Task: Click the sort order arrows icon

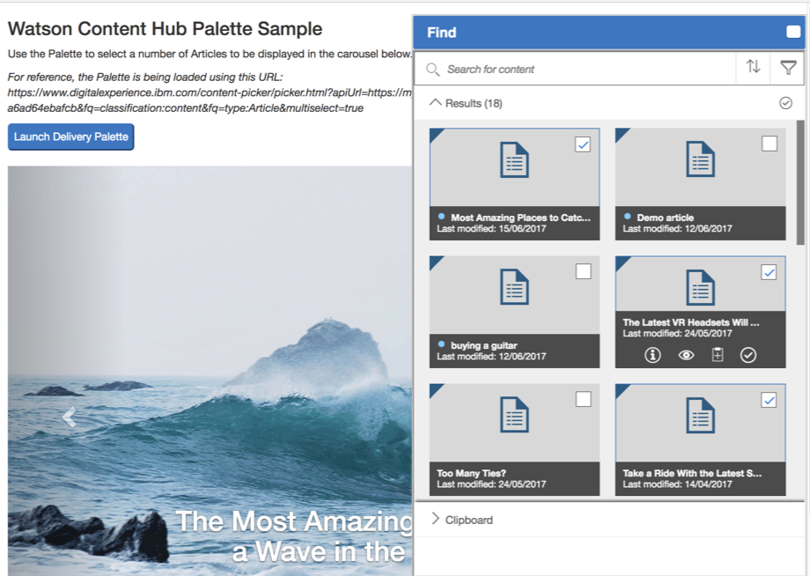Action: (x=753, y=67)
